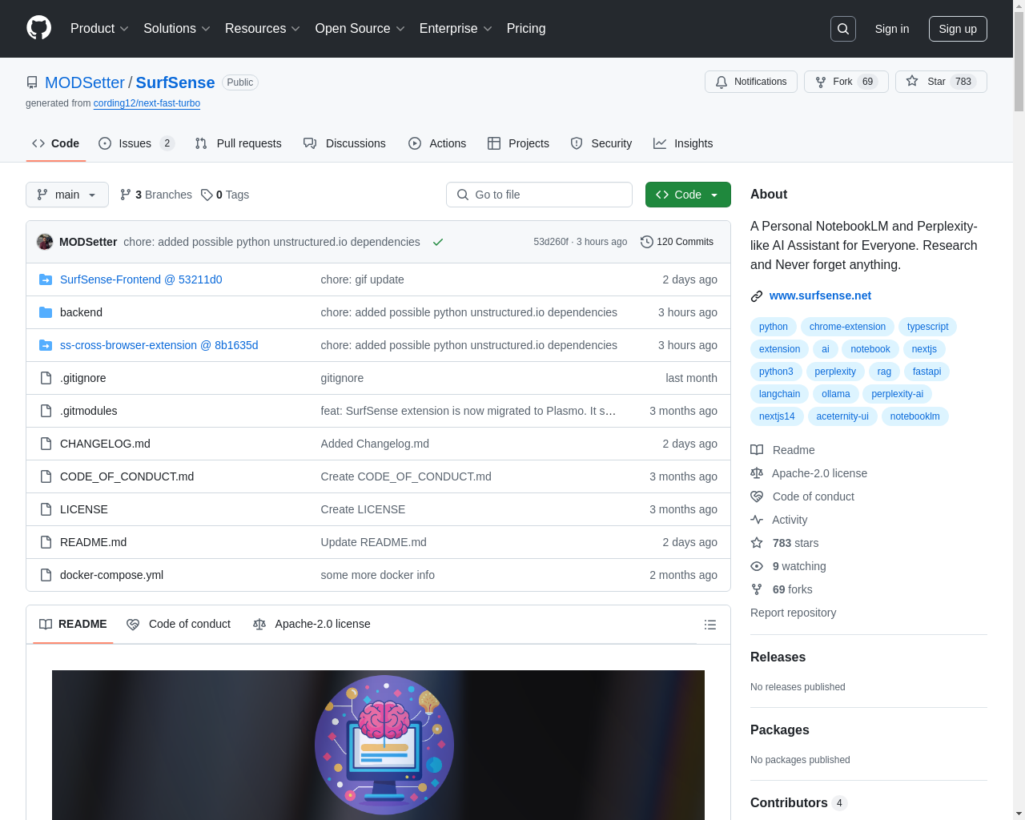Click the docker-compose.yml file icon
Image resolution: width=1025 pixels, height=820 pixels.
tap(46, 575)
